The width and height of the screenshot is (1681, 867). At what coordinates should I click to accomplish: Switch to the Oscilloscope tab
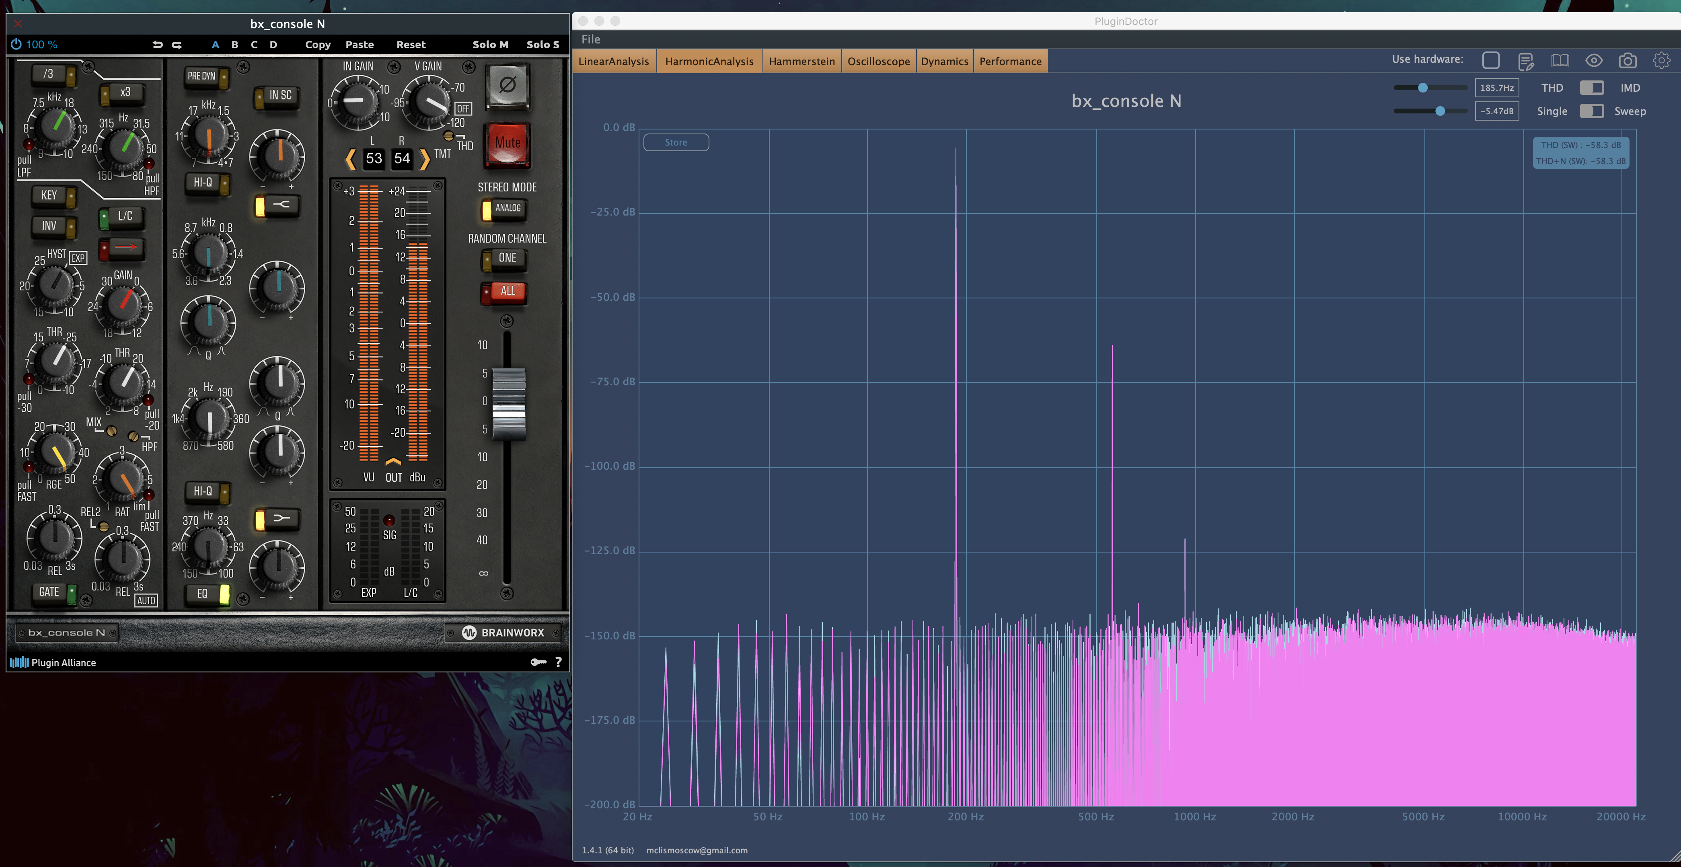point(878,61)
